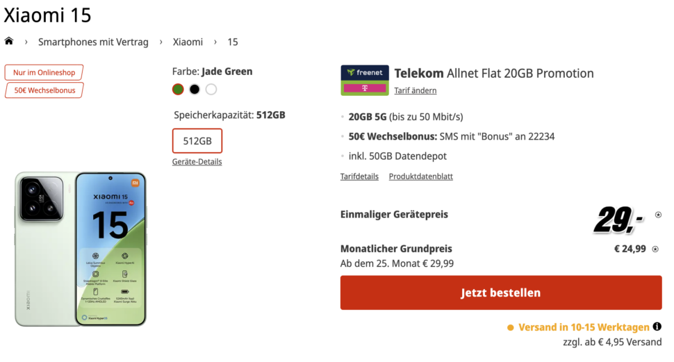
Task: Click the 50€ Wechselbonus badge
Action: pyautogui.click(x=44, y=90)
